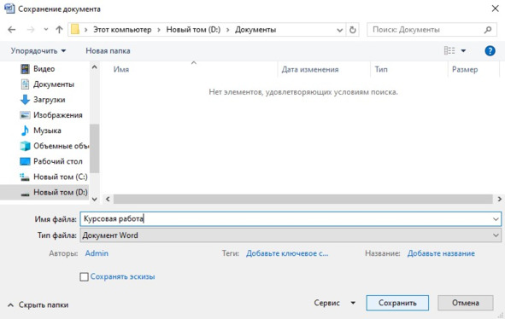Open Объемные объекты in the sidebar

[x=61, y=146]
